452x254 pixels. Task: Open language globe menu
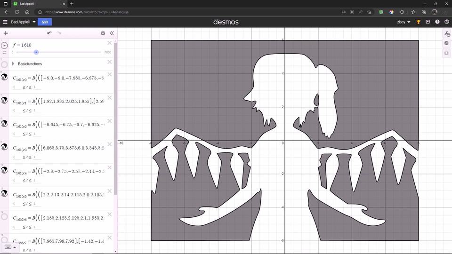[447, 22]
